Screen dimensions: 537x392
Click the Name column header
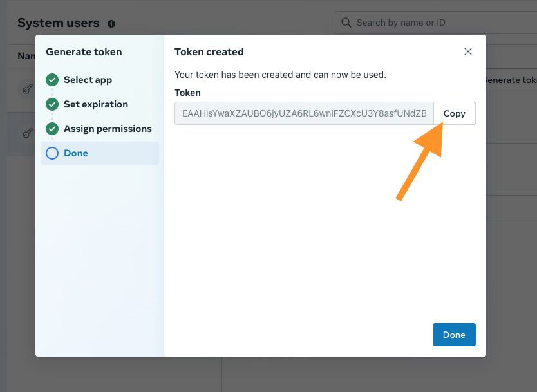[x=26, y=56]
